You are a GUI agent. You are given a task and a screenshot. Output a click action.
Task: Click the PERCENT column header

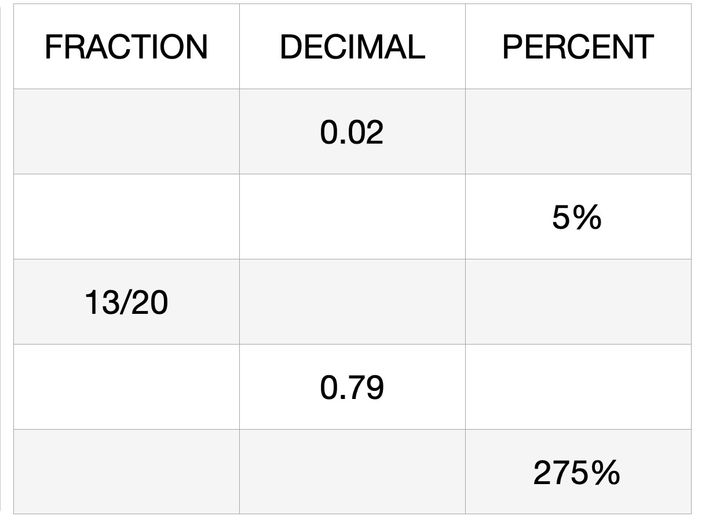[x=578, y=47]
